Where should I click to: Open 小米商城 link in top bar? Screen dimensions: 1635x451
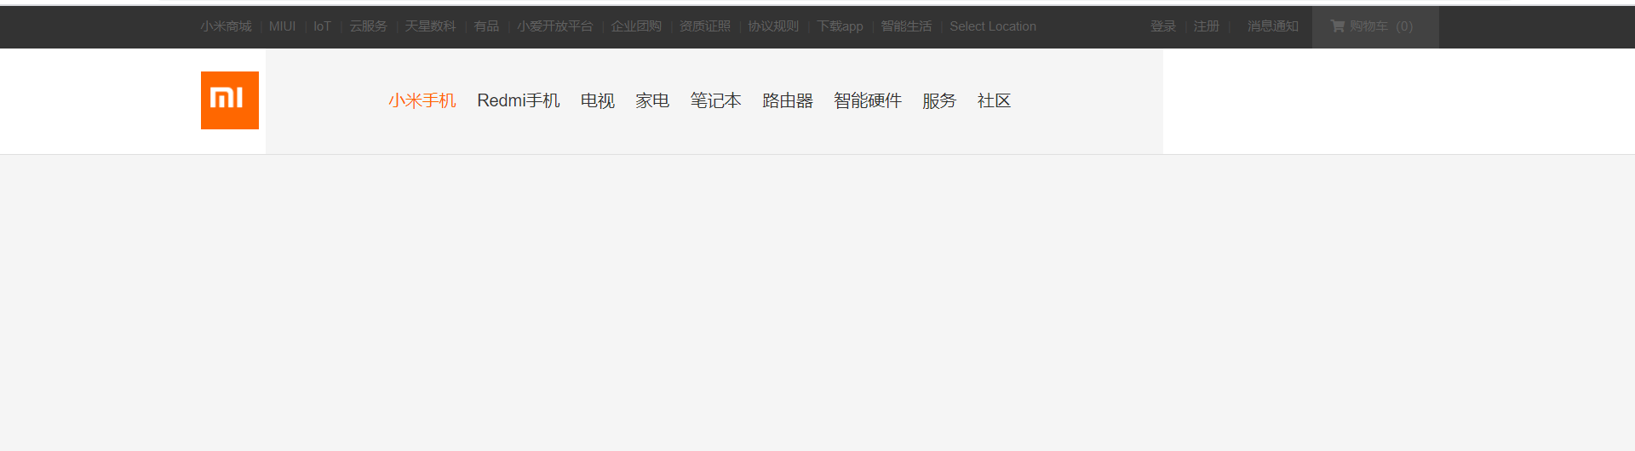point(226,26)
